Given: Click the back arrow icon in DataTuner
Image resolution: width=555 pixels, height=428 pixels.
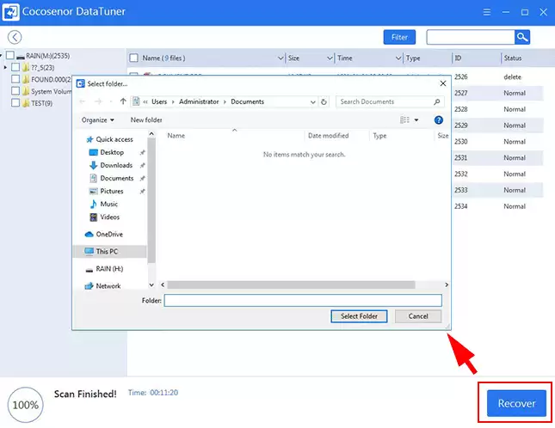Looking at the screenshot, I should (x=15, y=37).
